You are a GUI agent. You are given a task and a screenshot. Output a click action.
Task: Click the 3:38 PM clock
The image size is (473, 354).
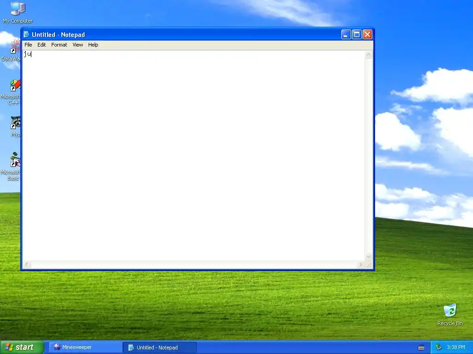[456, 348]
